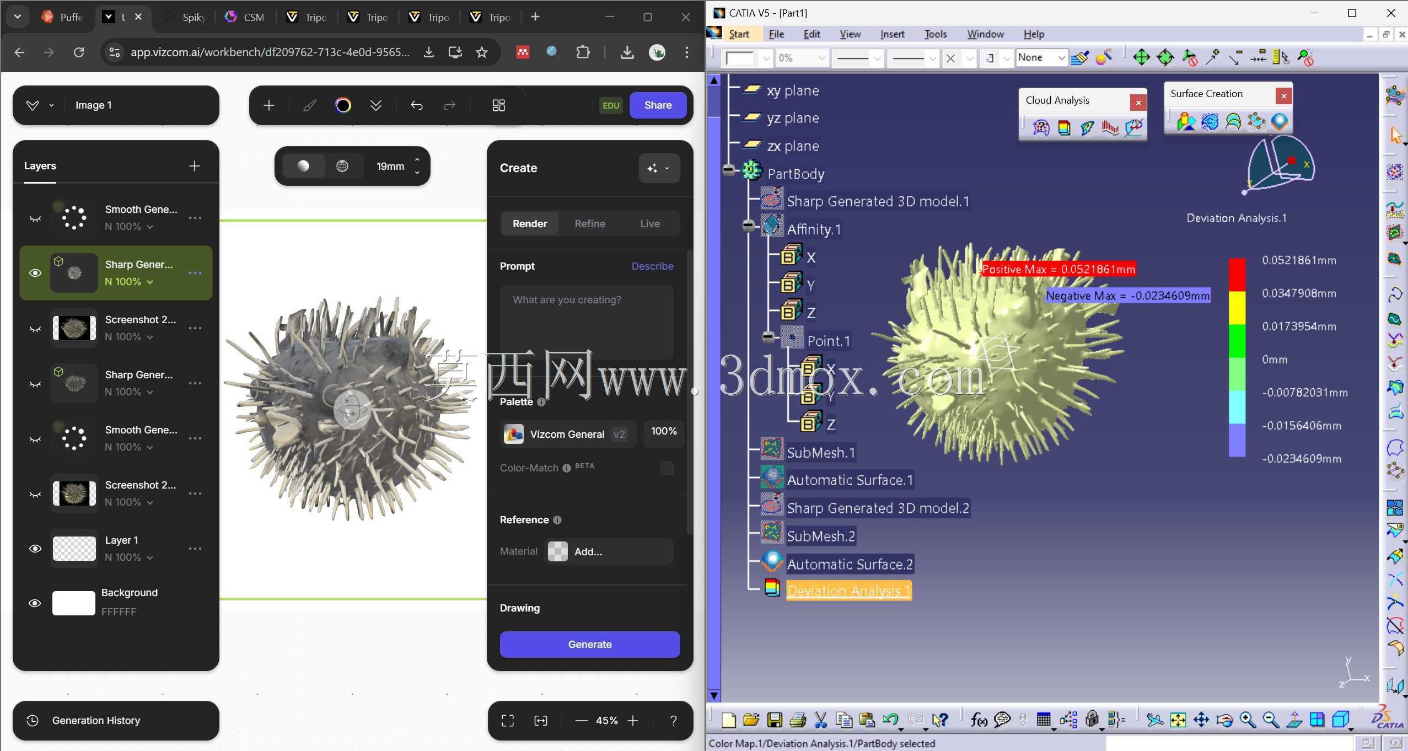Open the help question mark in Vizcom
Screen dimensions: 1408x751
click(673, 721)
